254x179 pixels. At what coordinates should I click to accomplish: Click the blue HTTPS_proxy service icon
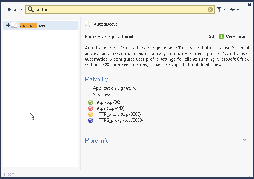(90, 120)
